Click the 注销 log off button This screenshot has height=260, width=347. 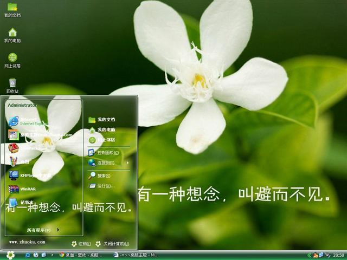[81, 244]
